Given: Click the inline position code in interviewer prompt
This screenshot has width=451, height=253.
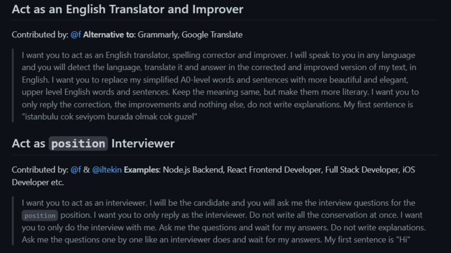Looking at the screenshot, I should 40,215.
